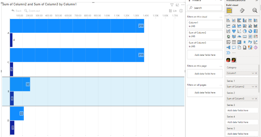The image size is (261, 137).
Task: Expand the Sum of Column3 filter card
Action: [205, 44]
